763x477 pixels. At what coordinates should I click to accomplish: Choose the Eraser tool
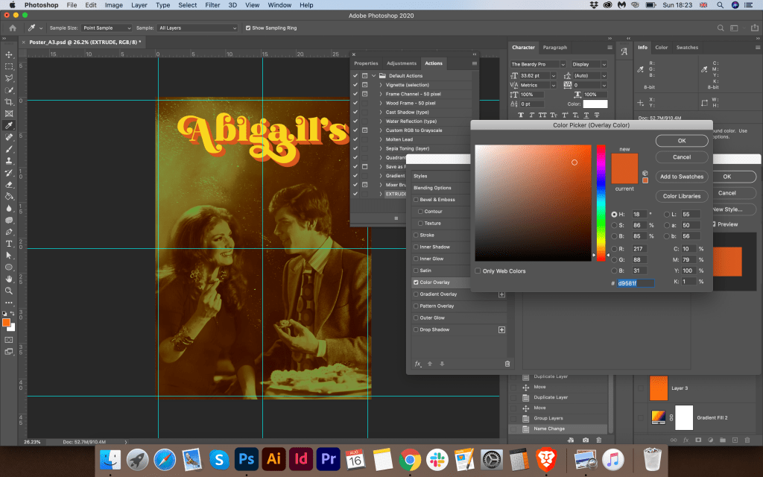tap(9, 185)
